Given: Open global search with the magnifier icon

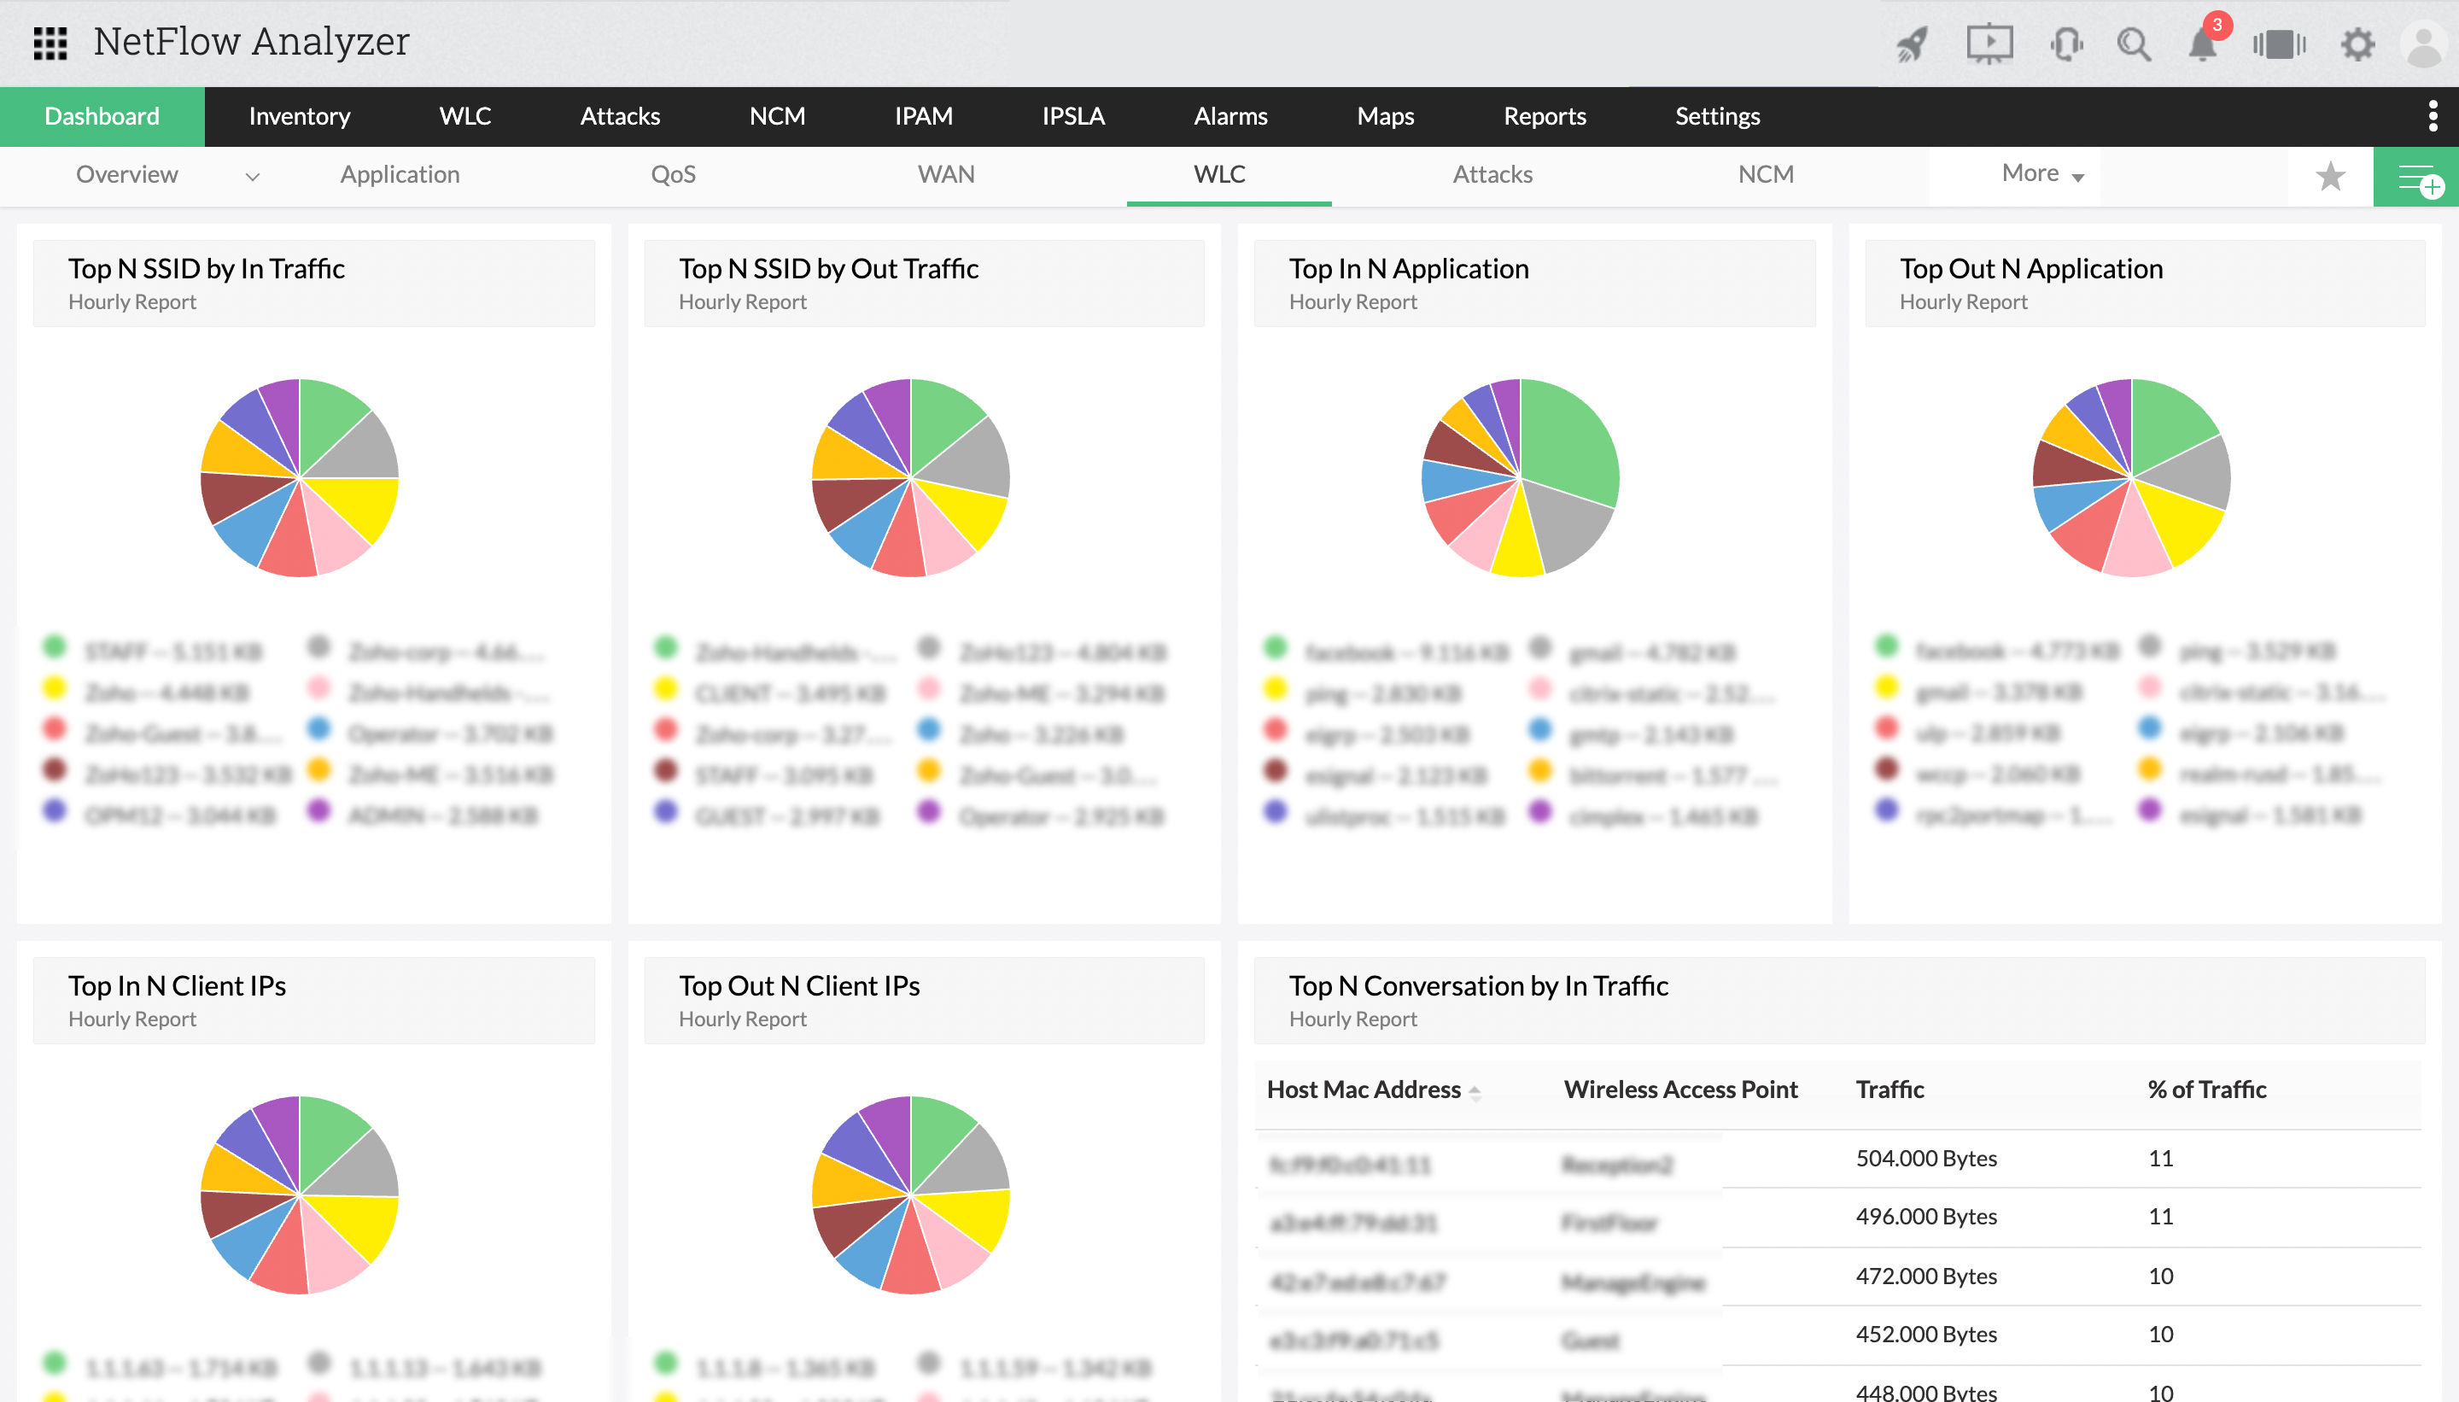Looking at the screenshot, I should (x=2135, y=44).
